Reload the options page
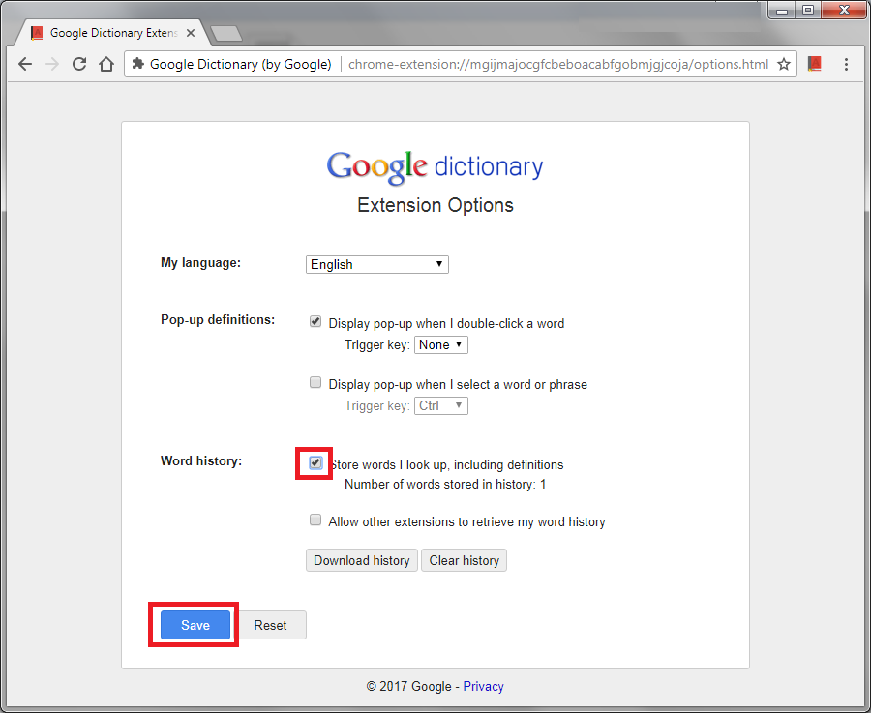The height and width of the screenshot is (713, 871). coord(79,64)
